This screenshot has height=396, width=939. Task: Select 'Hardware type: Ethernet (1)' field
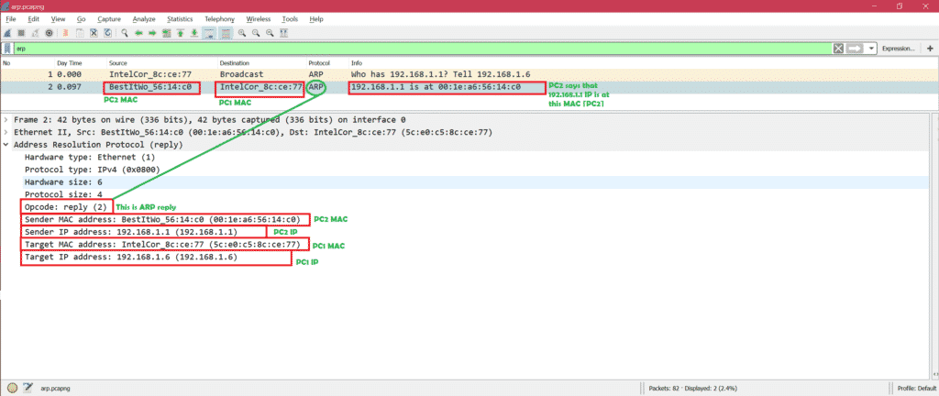point(90,158)
